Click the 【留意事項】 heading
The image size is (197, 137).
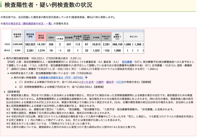(13, 92)
